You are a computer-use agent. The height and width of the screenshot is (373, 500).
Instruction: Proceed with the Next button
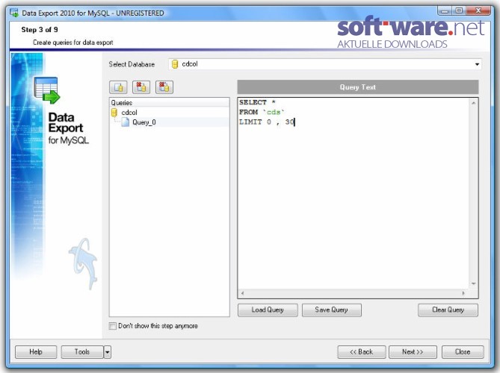[413, 352]
